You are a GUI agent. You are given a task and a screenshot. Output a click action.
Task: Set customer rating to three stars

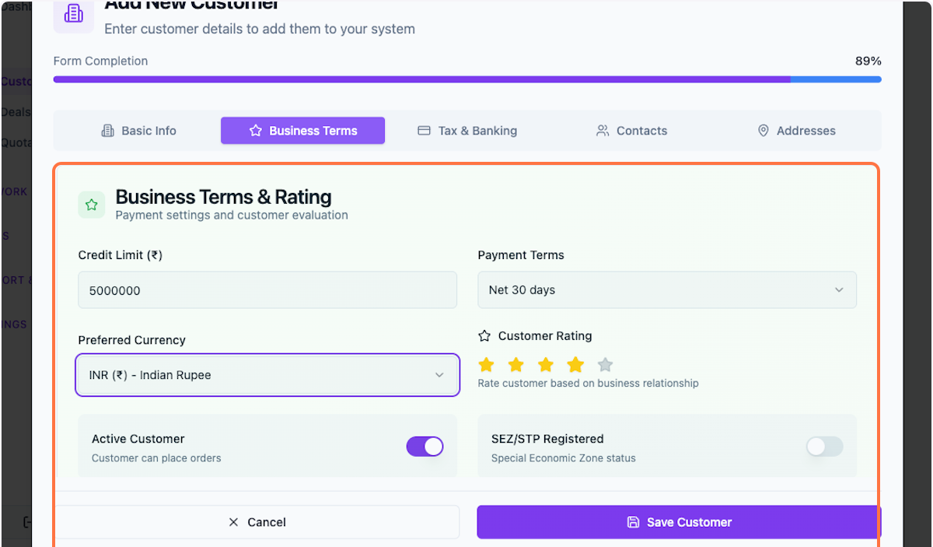coord(546,364)
